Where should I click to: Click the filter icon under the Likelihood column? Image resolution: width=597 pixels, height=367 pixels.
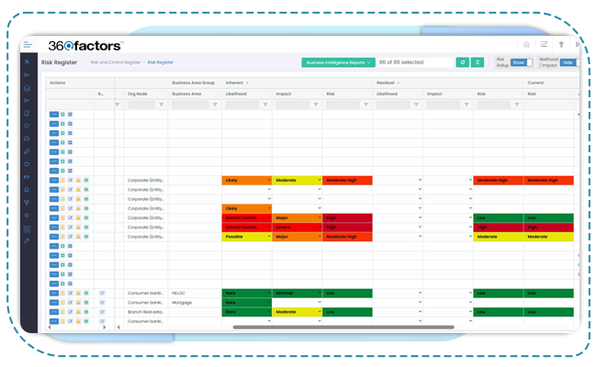266,105
